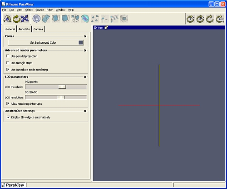Collapse the Colors section

pos(85,36)
